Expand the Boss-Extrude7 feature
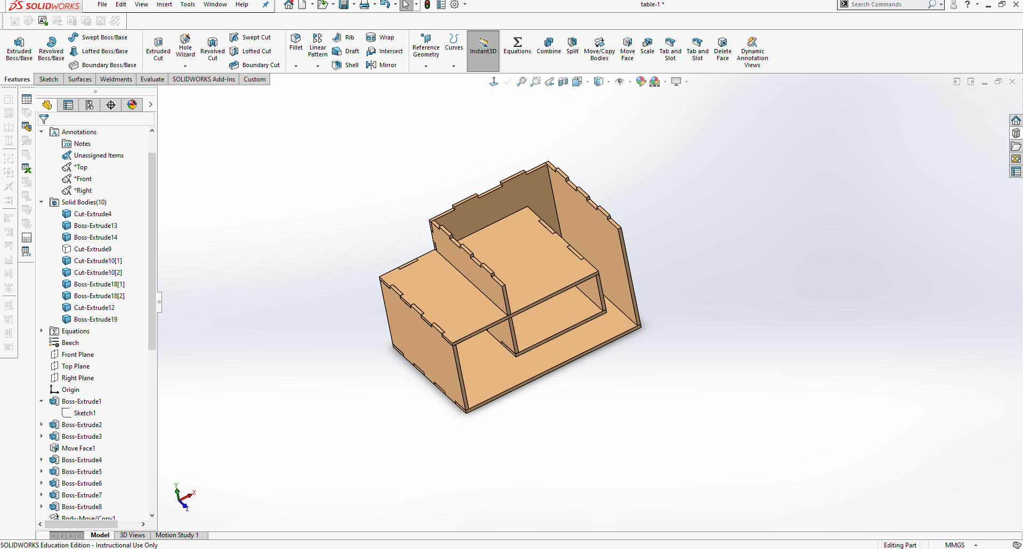Viewport: 1023px width, 549px height. (42, 495)
